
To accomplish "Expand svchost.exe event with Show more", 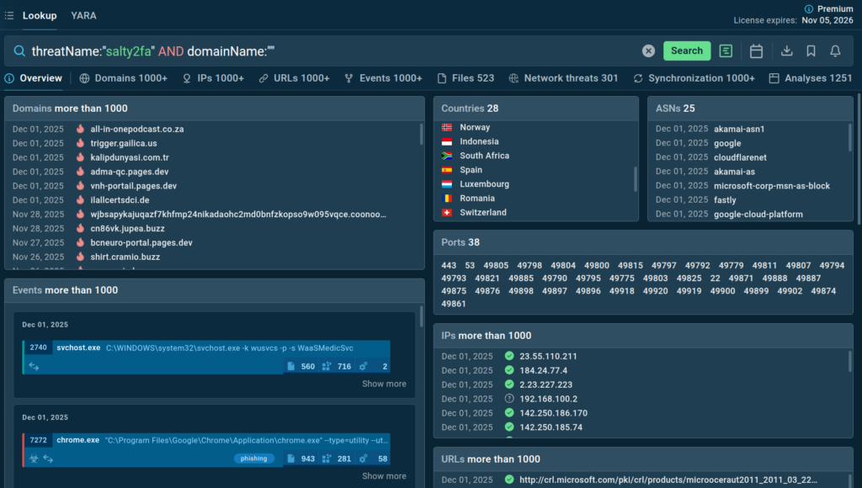I will coord(384,384).
